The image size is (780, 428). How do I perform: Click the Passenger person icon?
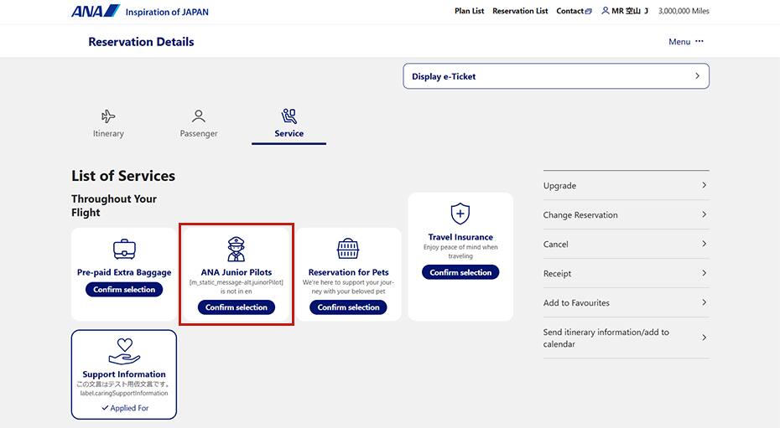(x=199, y=116)
